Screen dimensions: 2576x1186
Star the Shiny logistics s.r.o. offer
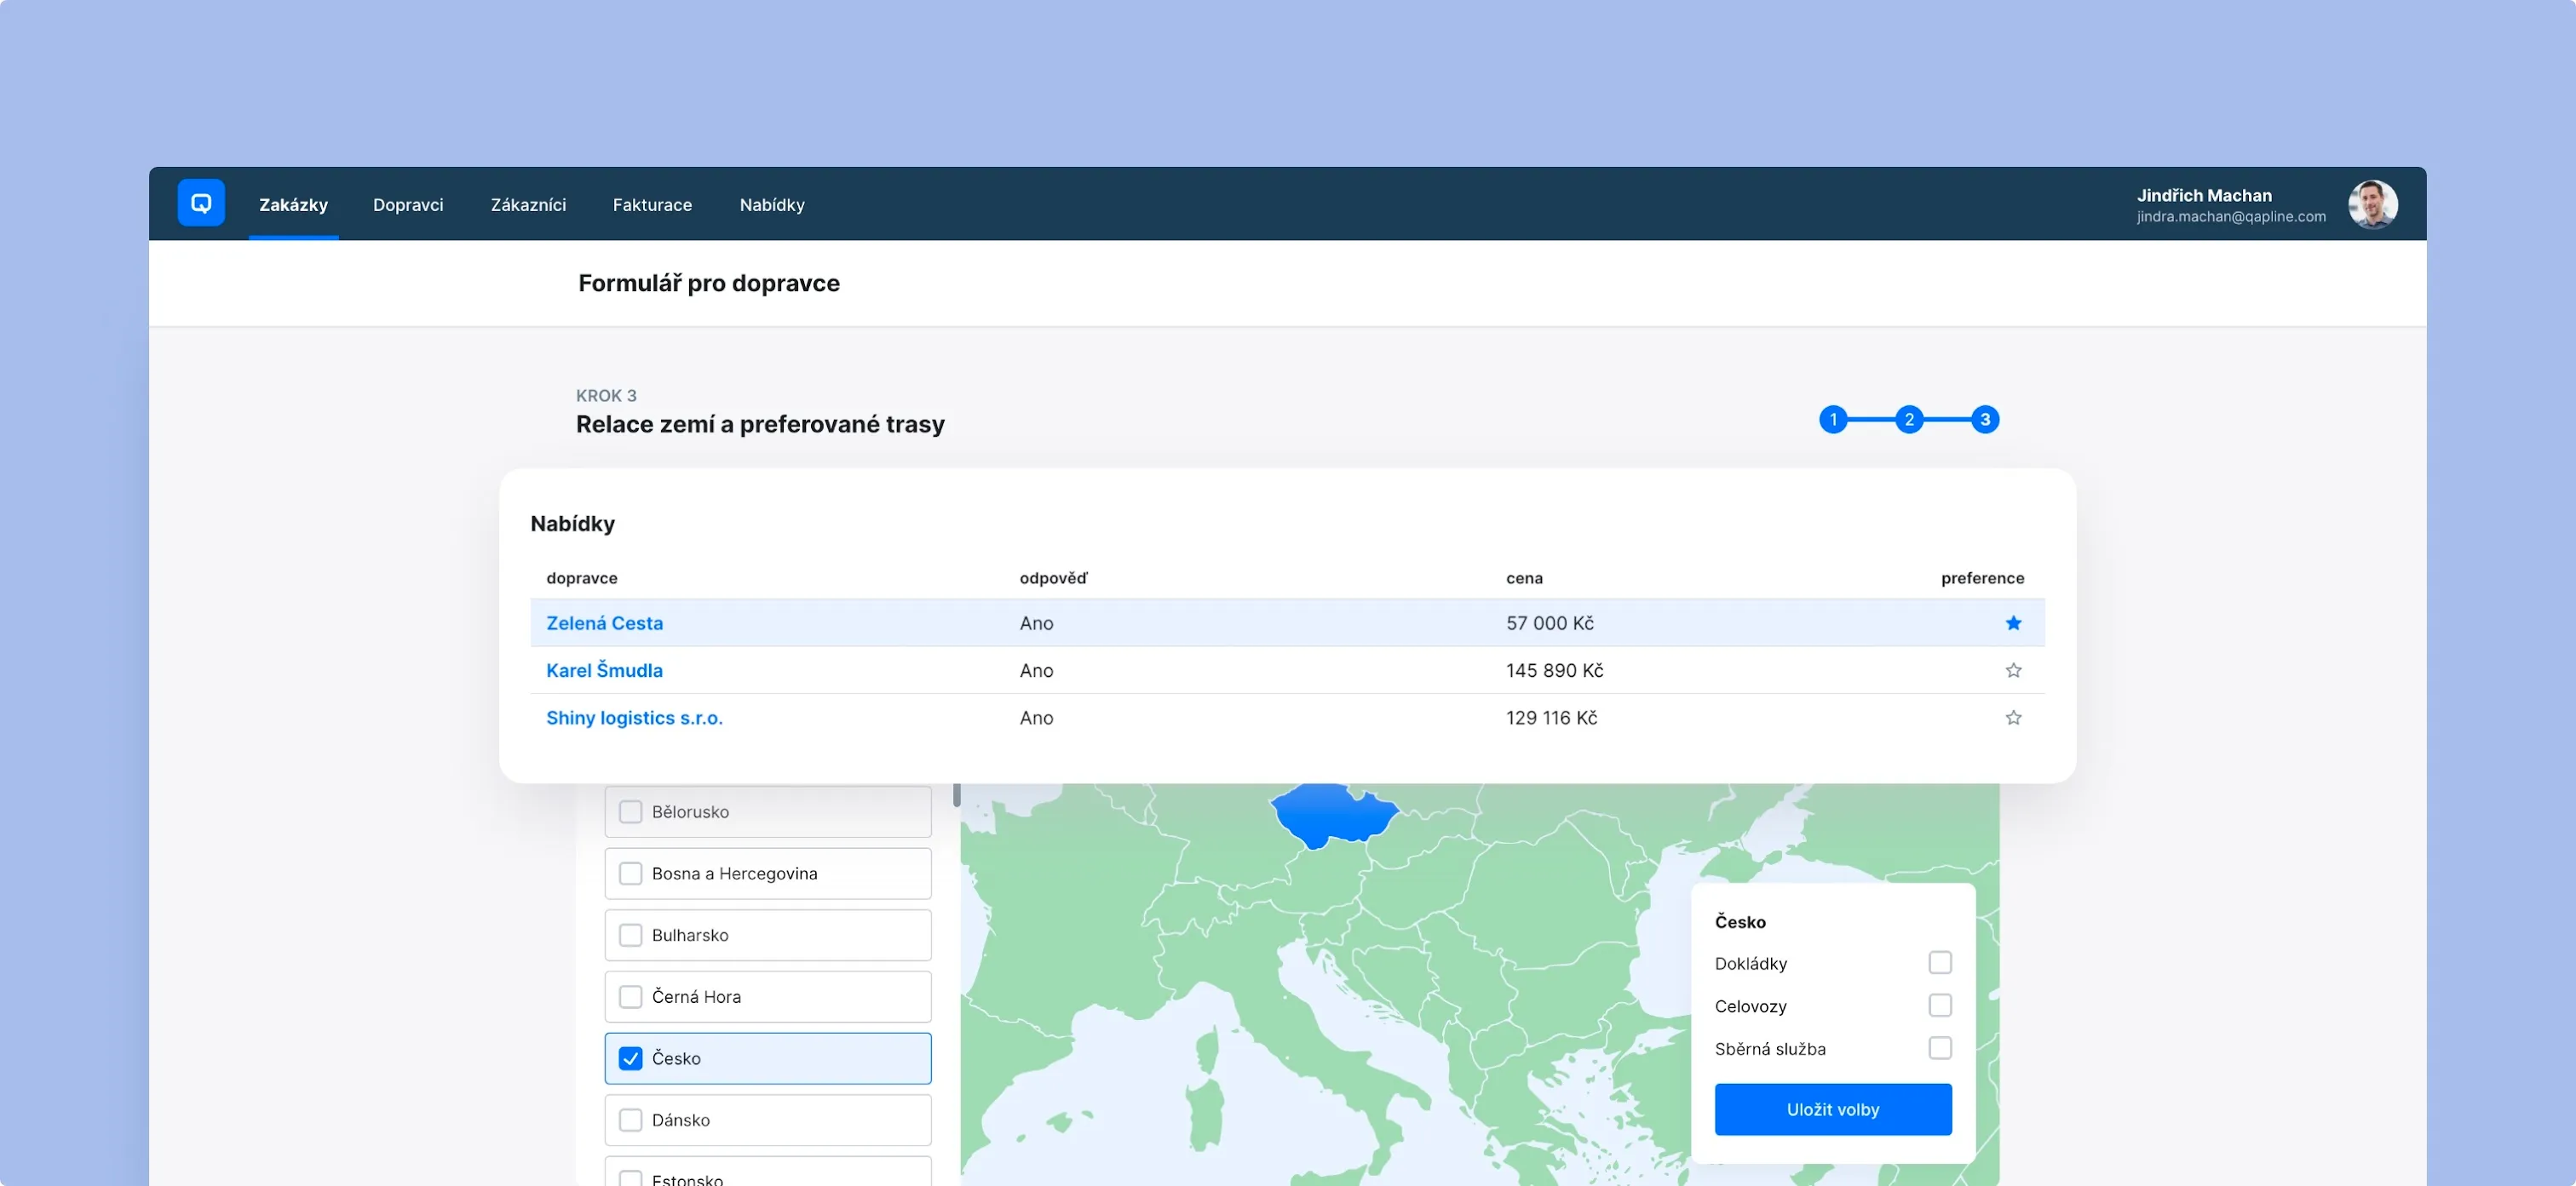click(x=2013, y=718)
